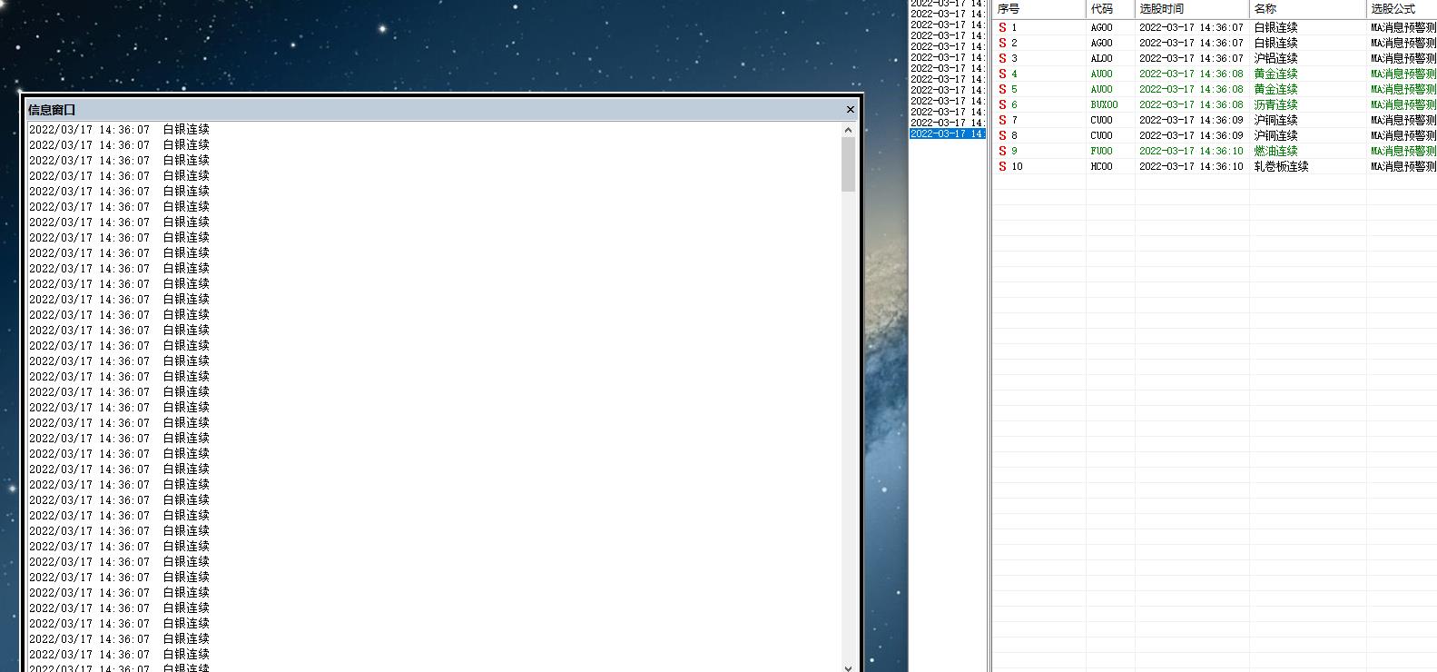
Task: Select code FU00 in the results table
Action: tap(1101, 151)
